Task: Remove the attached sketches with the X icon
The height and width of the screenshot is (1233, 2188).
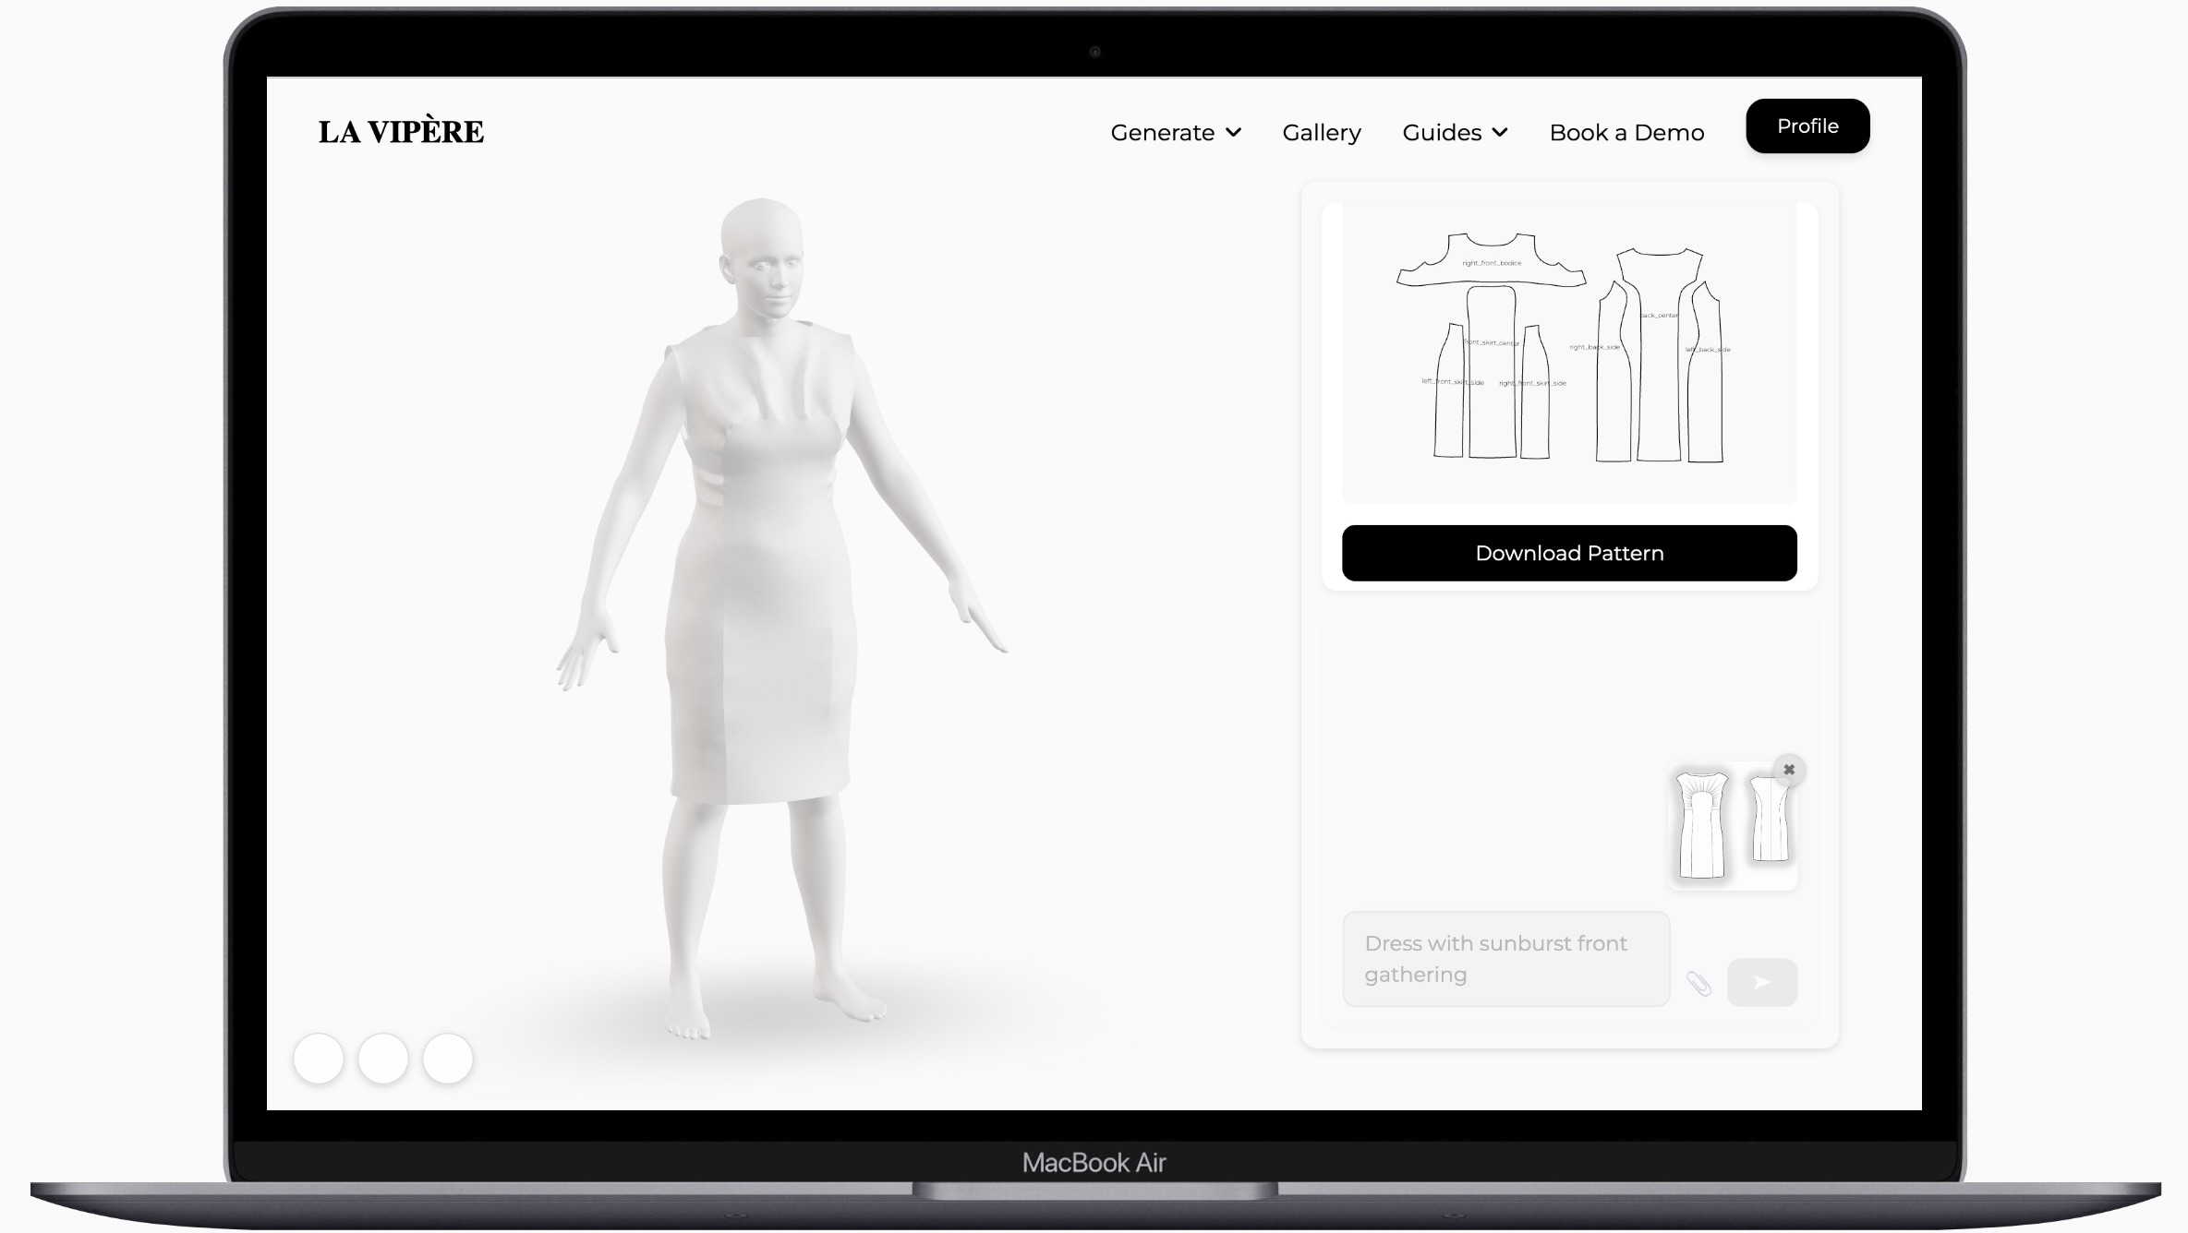Action: tap(1789, 769)
